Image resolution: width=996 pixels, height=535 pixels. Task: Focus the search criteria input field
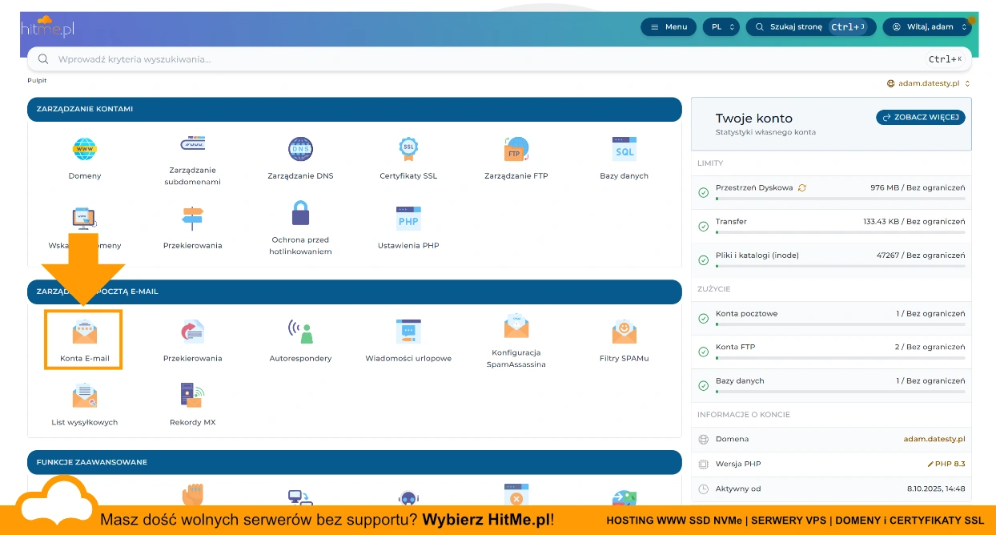tap(500, 59)
